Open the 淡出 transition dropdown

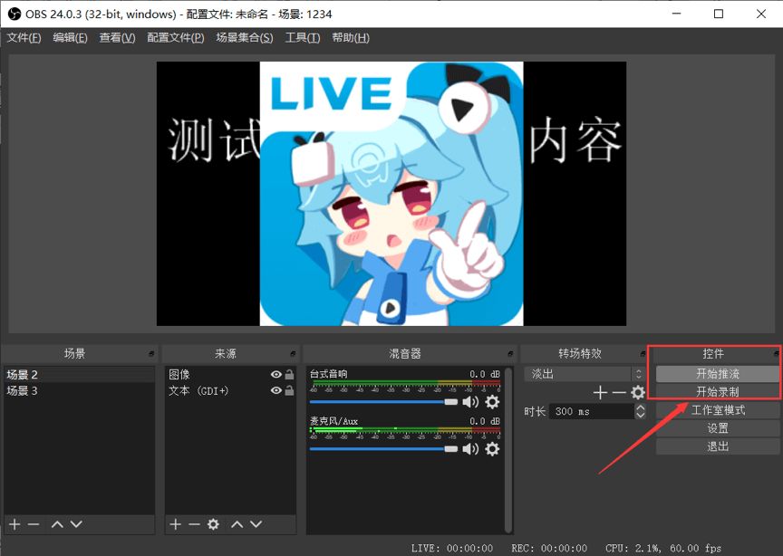click(585, 374)
